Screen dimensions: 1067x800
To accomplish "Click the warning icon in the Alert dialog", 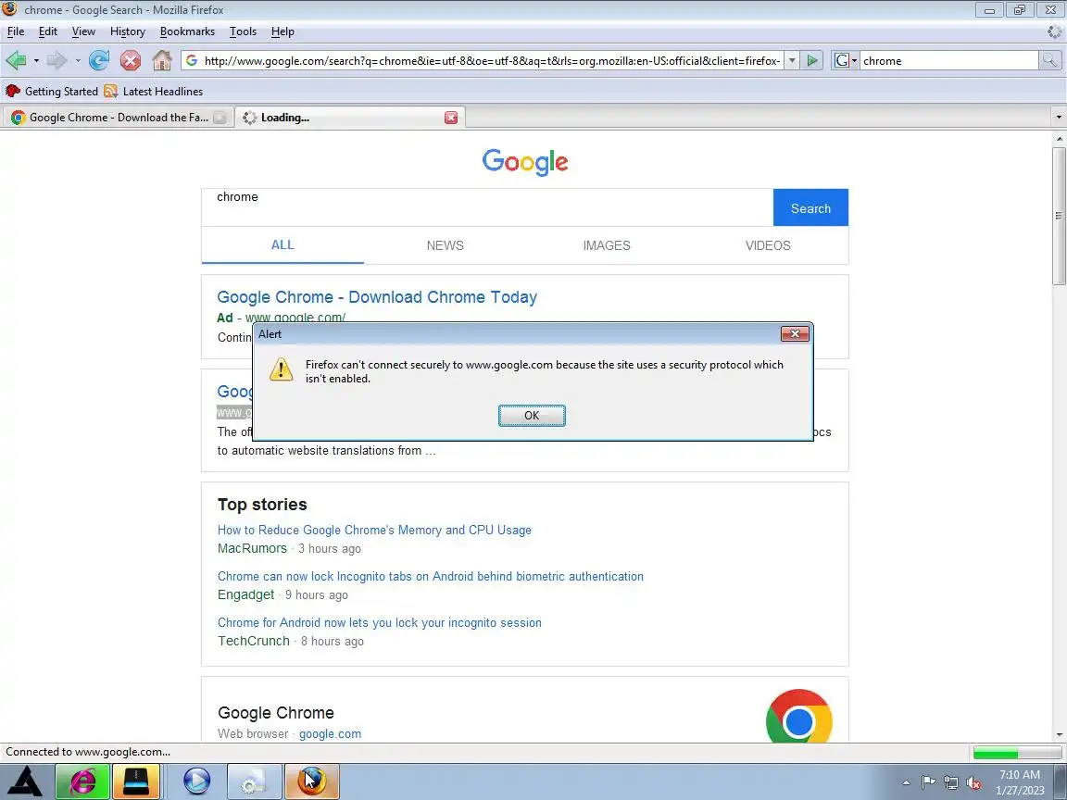I will pos(281,369).
